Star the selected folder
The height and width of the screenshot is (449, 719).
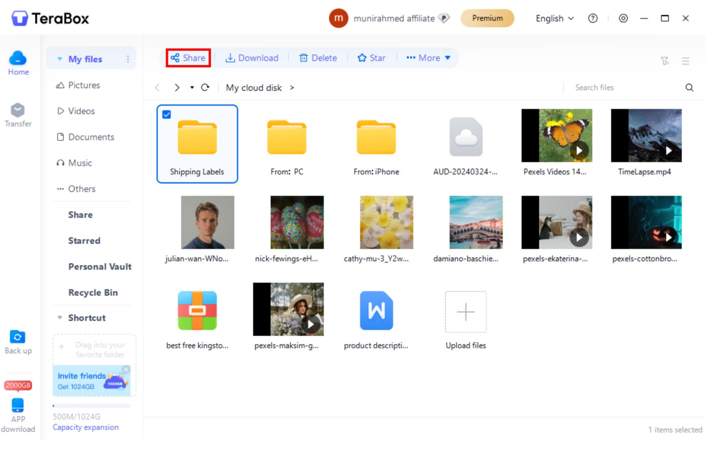[371, 58]
